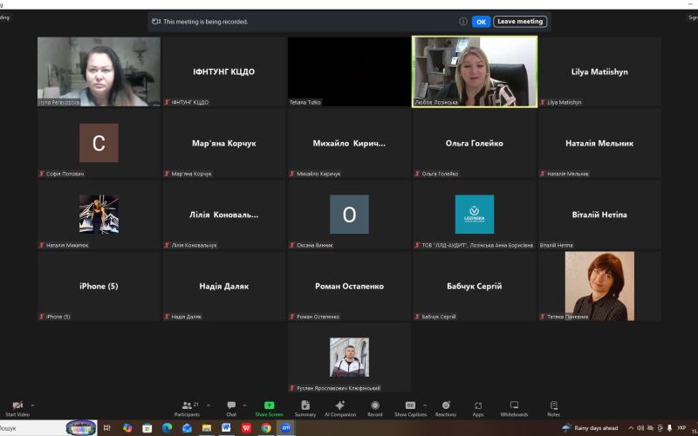Viewport: 698px width, 436px height.
Task: Launch AI Companion
Action: (340, 408)
